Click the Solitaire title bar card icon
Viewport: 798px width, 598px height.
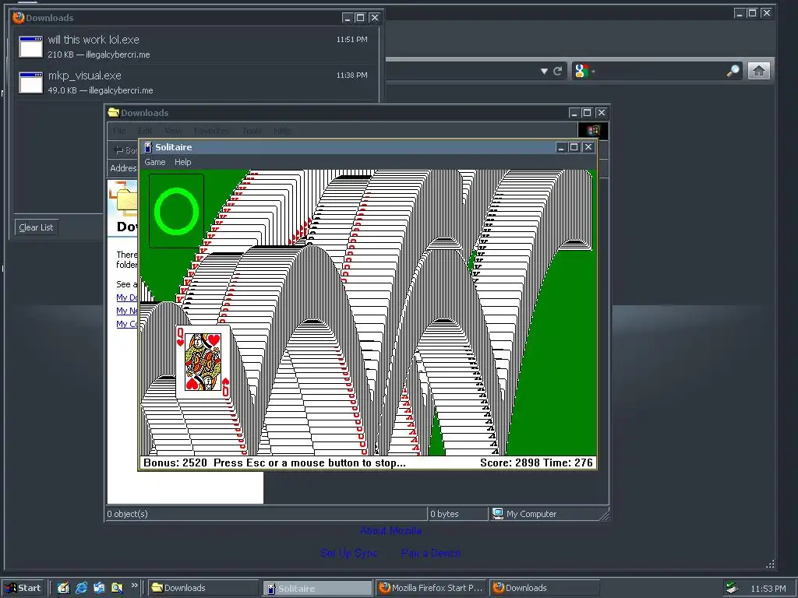coord(148,147)
